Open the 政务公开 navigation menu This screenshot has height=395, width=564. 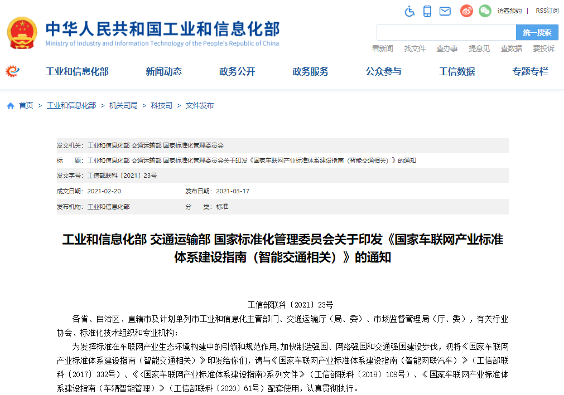237,71
